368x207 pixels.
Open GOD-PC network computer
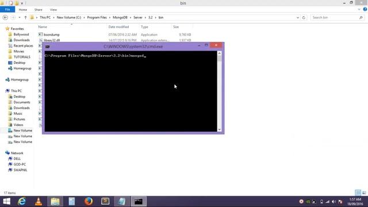tap(20, 164)
